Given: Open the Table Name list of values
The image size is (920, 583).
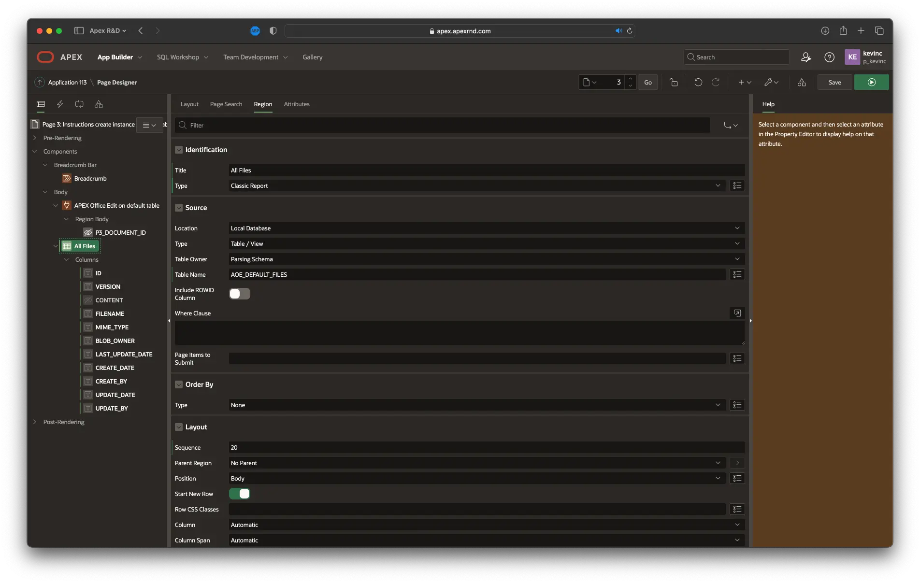Looking at the screenshot, I should (x=737, y=274).
